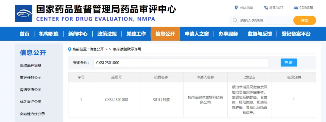The height and width of the screenshot is (122, 326).
Task: Click the CDE logo icon
Action: pyautogui.click(x=24, y=13)
